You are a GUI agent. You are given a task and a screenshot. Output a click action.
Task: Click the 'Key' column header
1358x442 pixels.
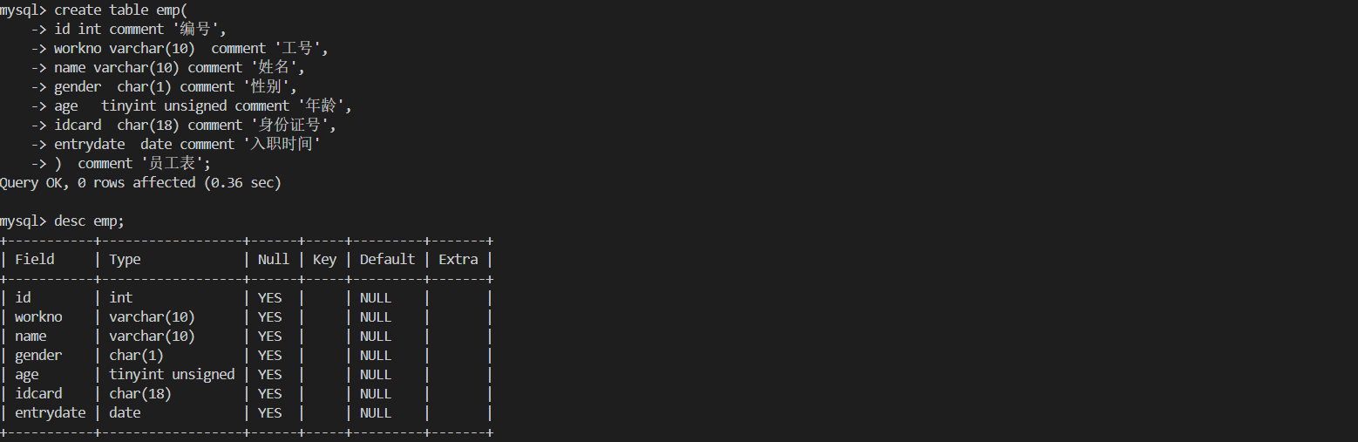tap(324, 259)
